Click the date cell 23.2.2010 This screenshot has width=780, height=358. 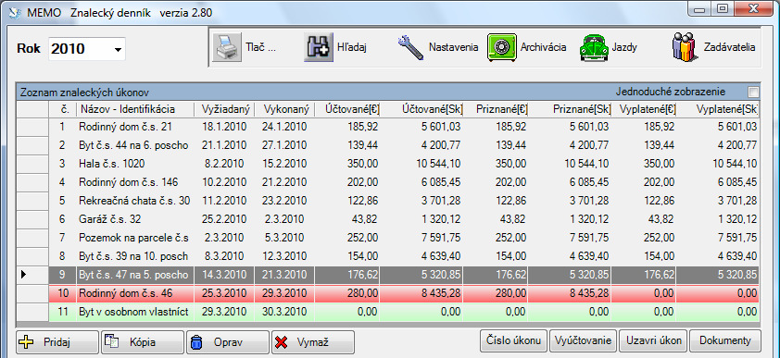pyautogui.click(x=284, y=201)
